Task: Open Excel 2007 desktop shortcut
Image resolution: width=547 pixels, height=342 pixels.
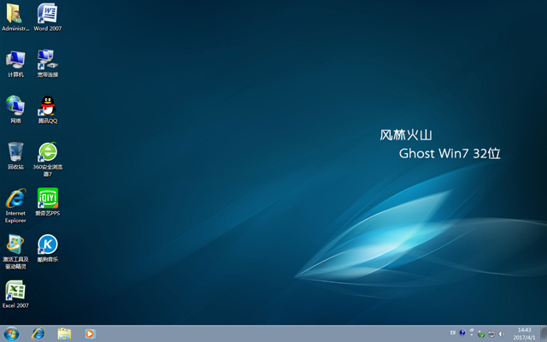Action: tap(15, 291)
